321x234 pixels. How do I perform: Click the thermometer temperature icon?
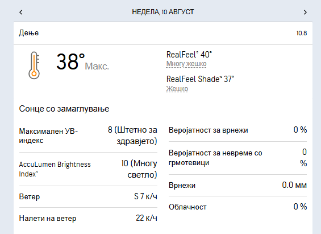tap(34, 65)
